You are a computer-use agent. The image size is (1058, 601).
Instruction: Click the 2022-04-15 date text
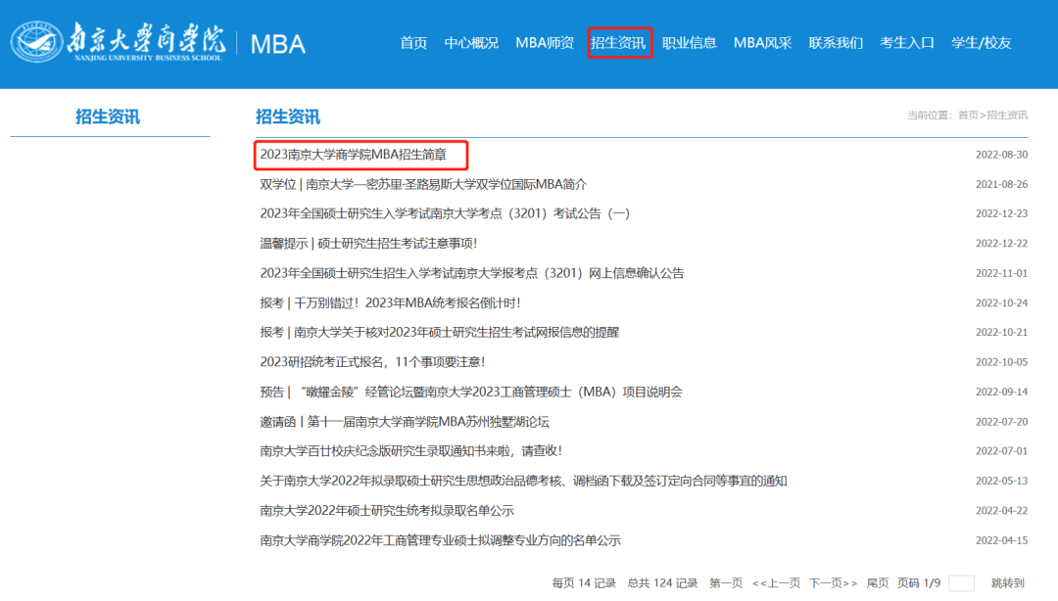(x=1001, y=540)
